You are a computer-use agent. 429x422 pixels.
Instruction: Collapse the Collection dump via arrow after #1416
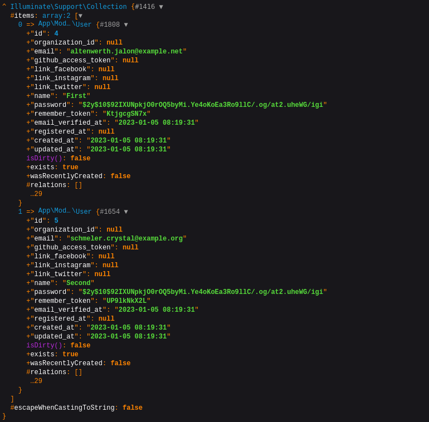[161, 7]
